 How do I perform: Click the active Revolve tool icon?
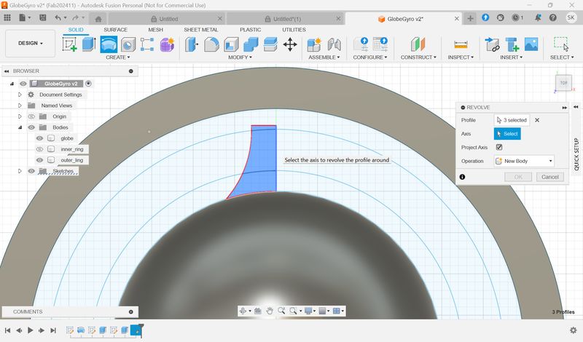pyautogui.click(x=109, y=44)
